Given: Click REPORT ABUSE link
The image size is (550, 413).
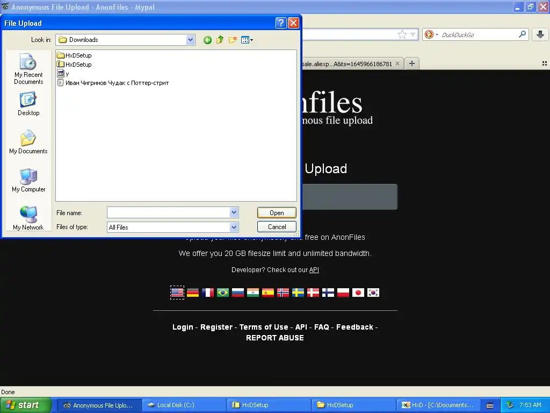Looking at the screenshot, I should click(x=275, y=338).
